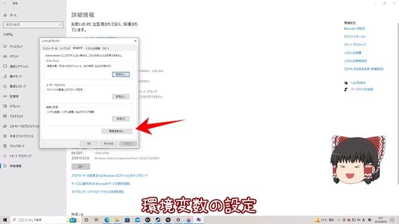Screen dimensions: 399x224
Task: Open BitLocker settings (BitLocker の設定) link
Action: (354, 29)
